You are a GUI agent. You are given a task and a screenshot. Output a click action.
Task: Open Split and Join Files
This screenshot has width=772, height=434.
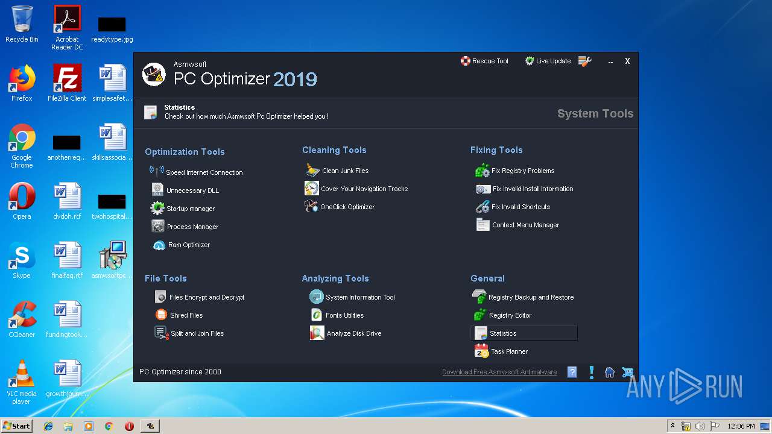[x=189, y=333]
